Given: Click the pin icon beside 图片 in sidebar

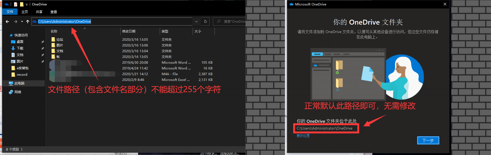Looking at the screenshot, I should point(42,62).
